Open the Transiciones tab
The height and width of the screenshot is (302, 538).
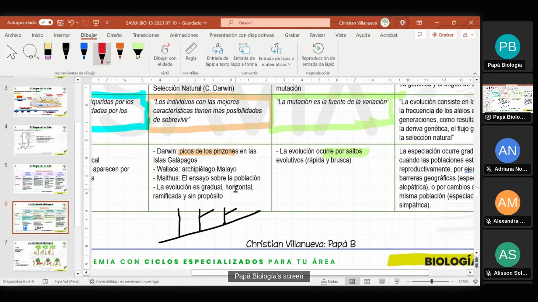pyautogui.click(x=146, y=35)
